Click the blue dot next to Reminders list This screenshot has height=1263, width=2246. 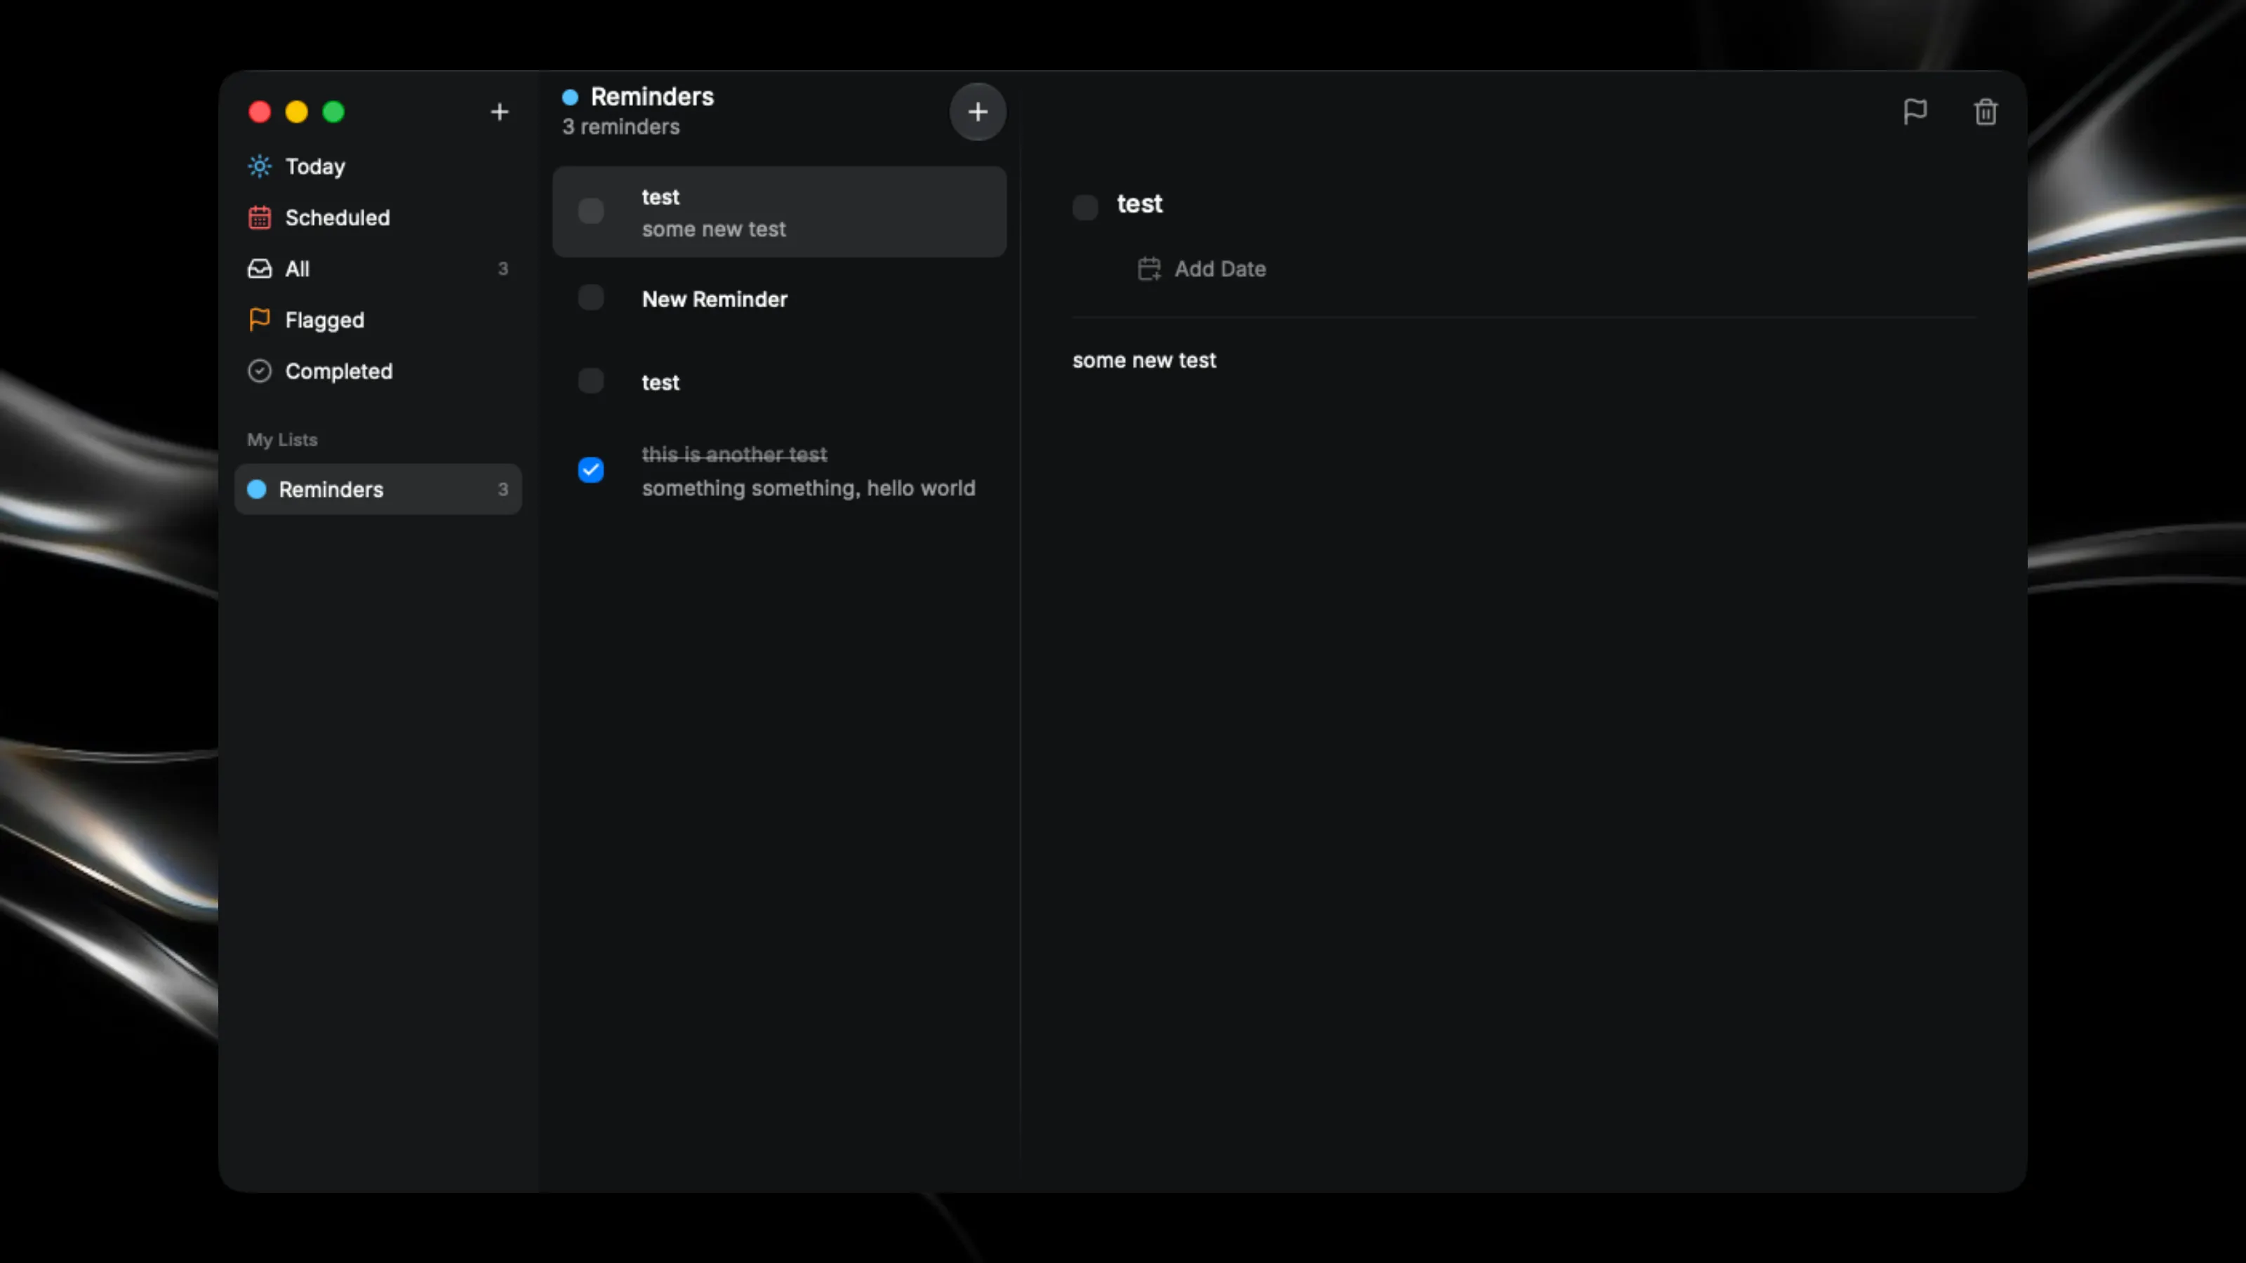[256, 489]
